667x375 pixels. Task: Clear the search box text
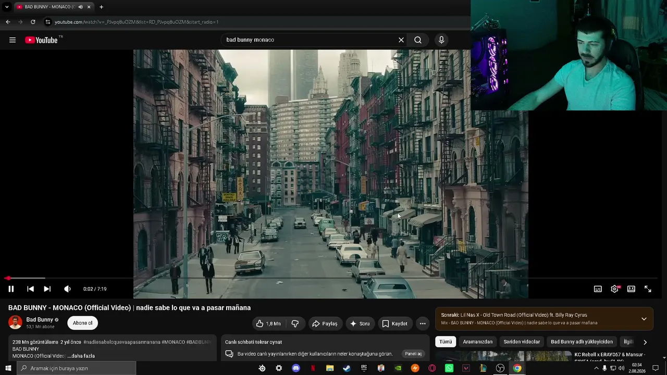point(401,40)
